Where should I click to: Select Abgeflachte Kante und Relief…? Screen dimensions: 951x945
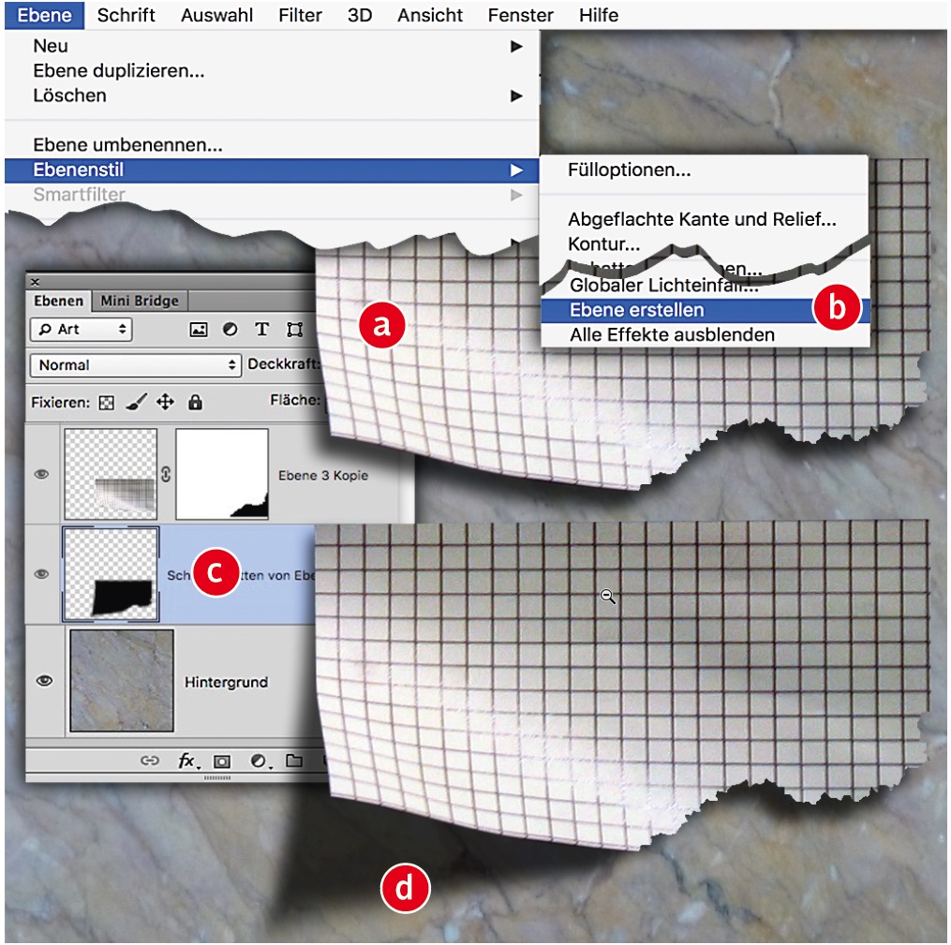coord(705,219)
